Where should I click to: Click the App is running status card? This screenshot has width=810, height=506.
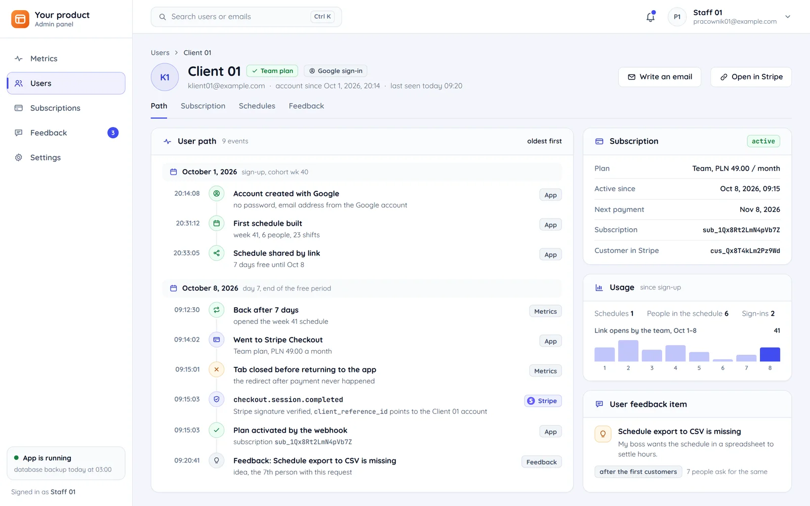(x=66, y=463)
